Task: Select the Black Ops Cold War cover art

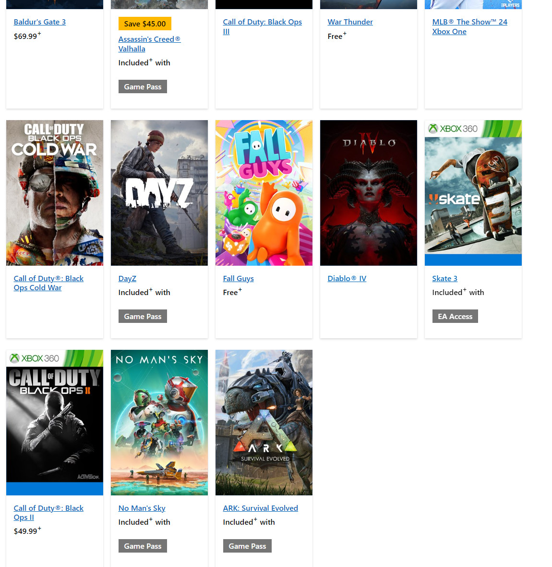Action: tap(55, 193)
